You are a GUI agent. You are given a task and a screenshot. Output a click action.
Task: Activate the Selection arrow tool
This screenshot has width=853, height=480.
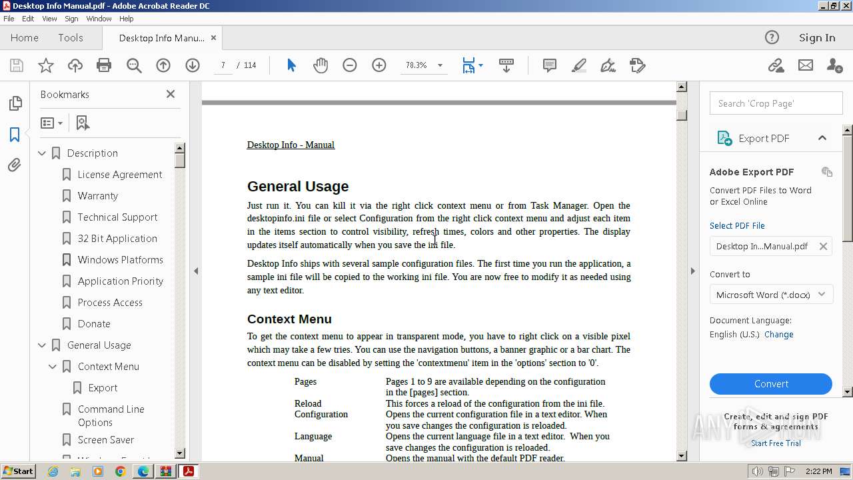[291, 65]
